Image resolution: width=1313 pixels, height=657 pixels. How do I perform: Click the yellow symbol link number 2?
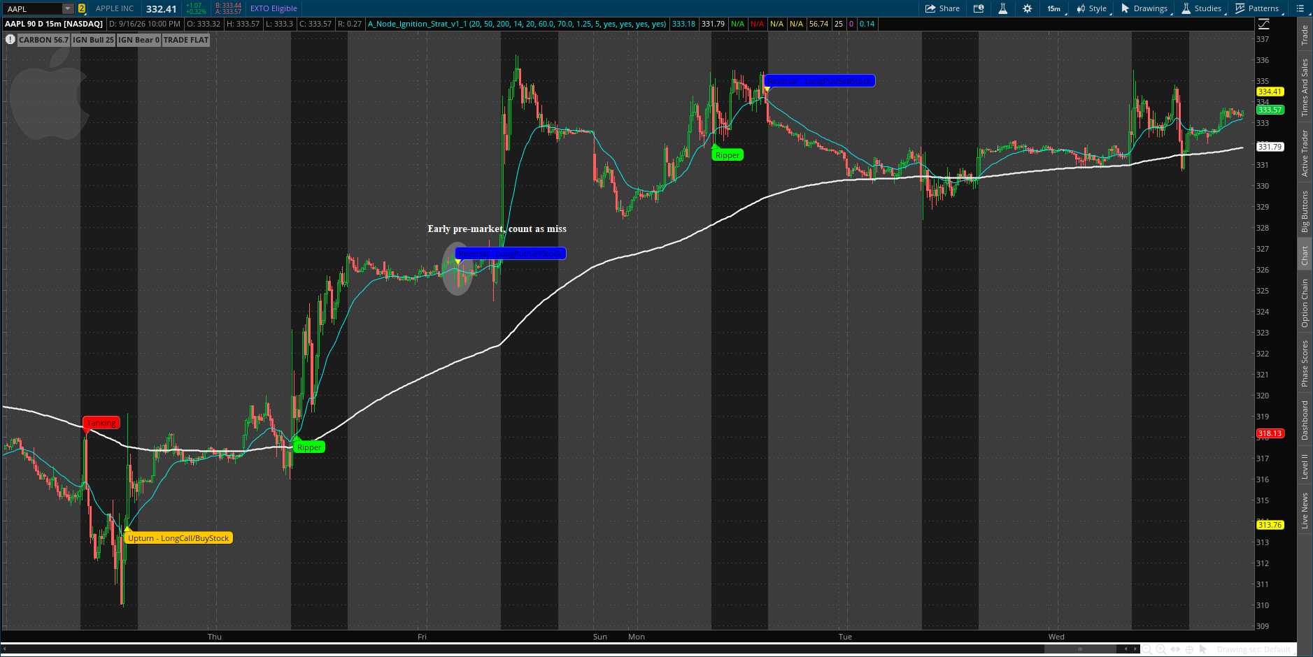point(82,8)
